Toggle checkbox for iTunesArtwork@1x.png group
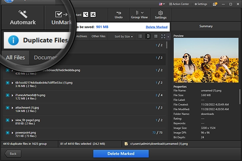Image resolution: width=242 pixels, height=161 pixels. pos(7,95)
